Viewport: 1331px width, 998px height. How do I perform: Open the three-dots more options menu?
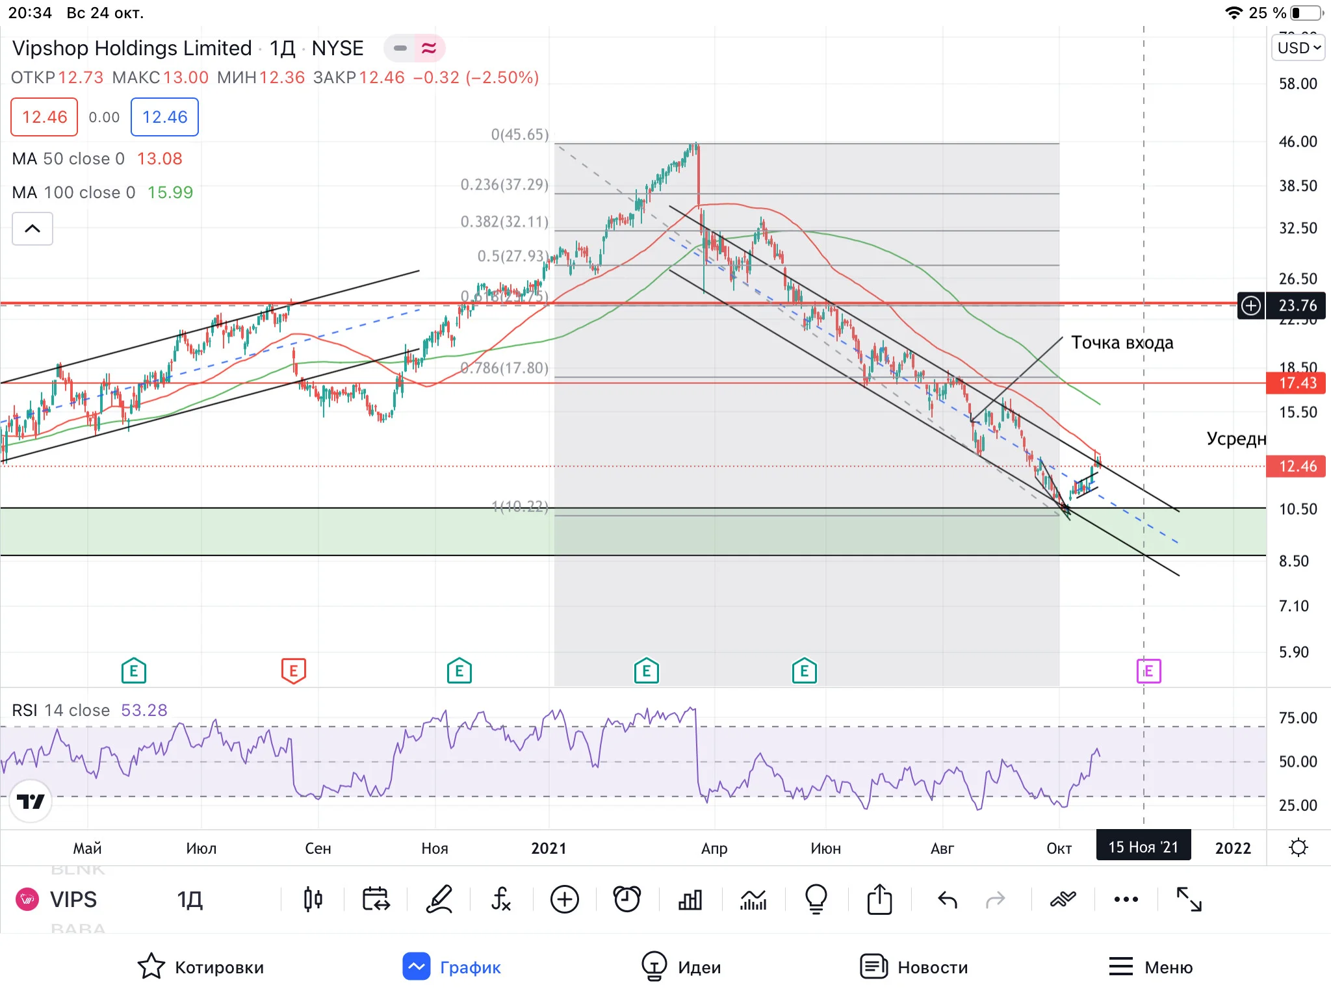[x=1126, y=899]
